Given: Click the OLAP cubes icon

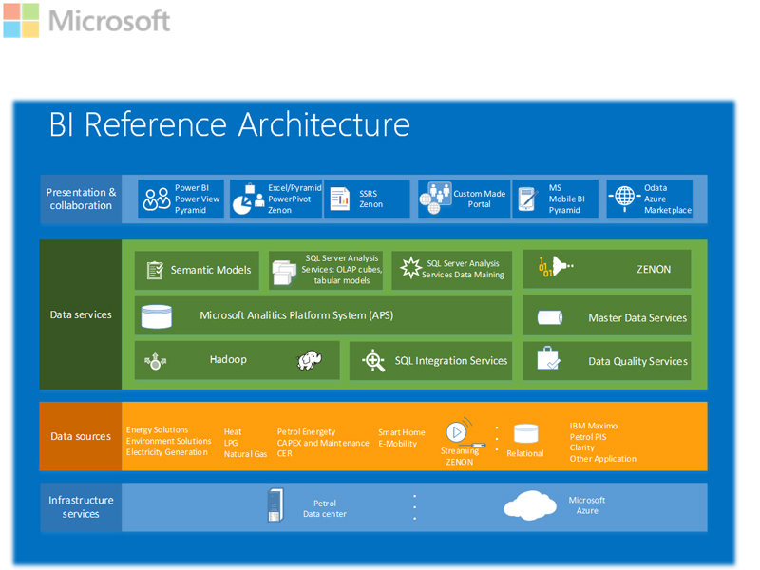Looking at the screenshot, I should (x=284, y=272).
